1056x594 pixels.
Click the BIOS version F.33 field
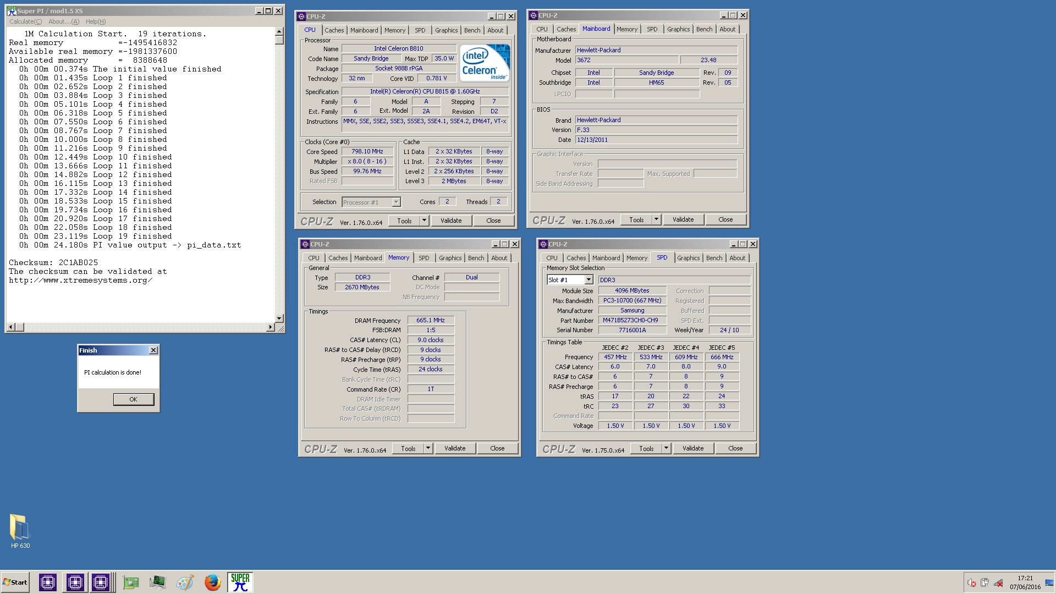point(656,130)
